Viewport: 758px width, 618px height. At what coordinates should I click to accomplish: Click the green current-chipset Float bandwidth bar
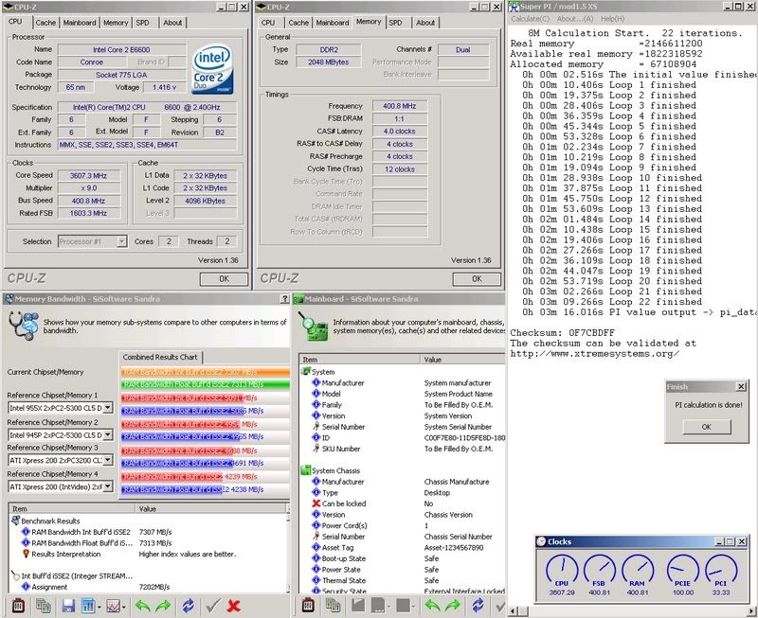(206, 385)
